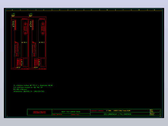Viewport: 168px width, 126px height.
Task: Click the left module -A9 label
Action: coord(13,14)
